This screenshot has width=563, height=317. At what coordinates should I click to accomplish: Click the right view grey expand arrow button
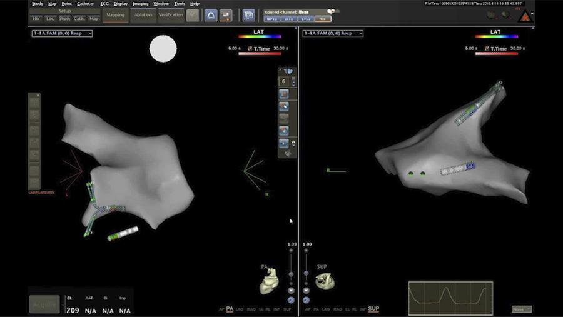click(306, 290)
